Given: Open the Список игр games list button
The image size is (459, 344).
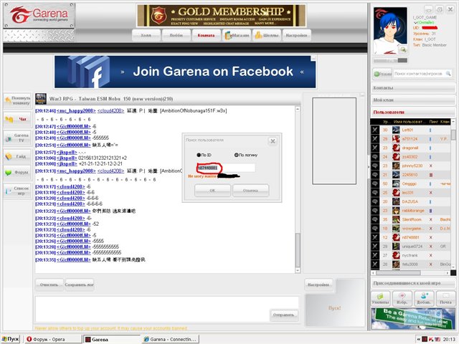Looking at the screenshot, I should tap(17, 191).
